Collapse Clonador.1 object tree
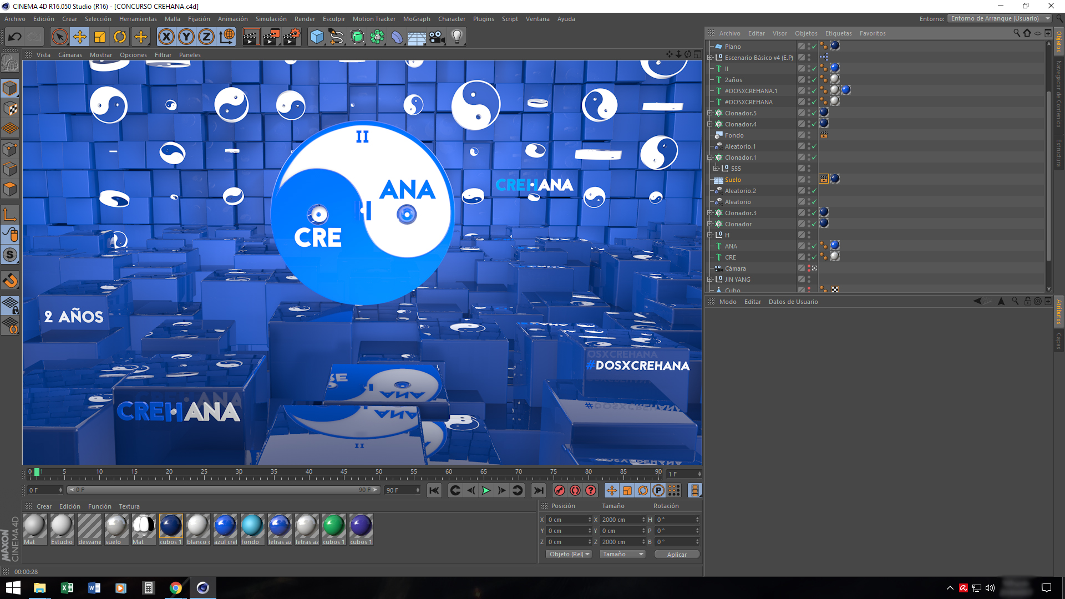The image size is (1065, 599). point(710,157)
